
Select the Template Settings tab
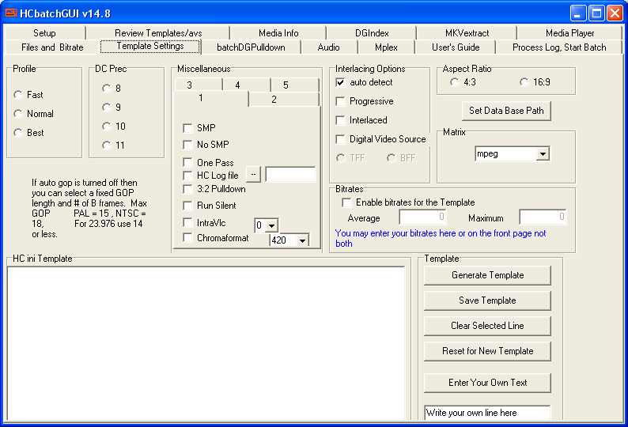click(150, 46)
